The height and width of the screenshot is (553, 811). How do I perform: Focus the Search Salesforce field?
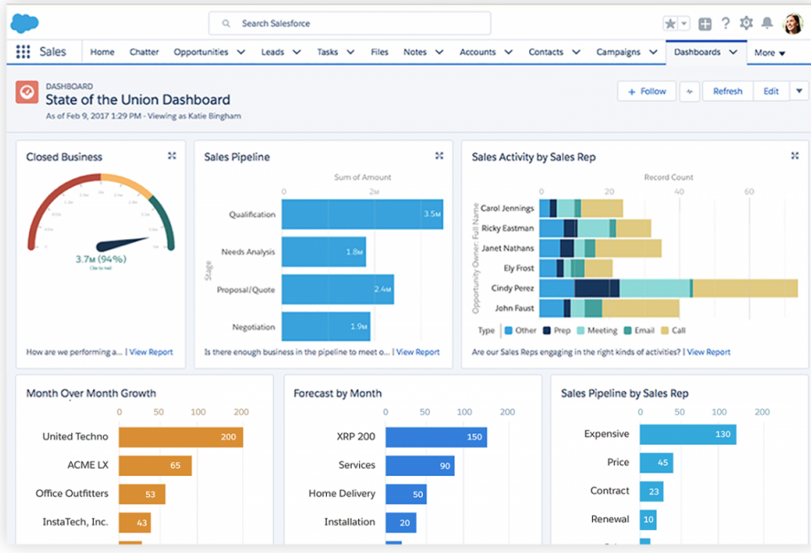349,24
